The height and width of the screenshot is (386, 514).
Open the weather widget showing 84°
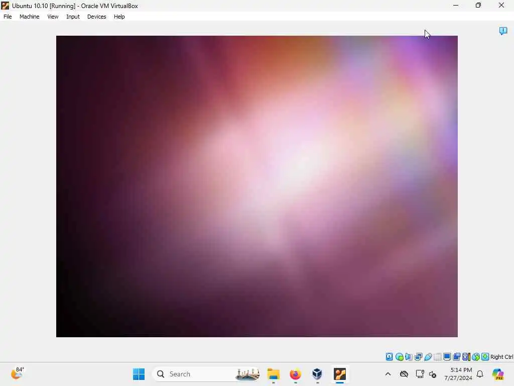[x=18, y=373]
